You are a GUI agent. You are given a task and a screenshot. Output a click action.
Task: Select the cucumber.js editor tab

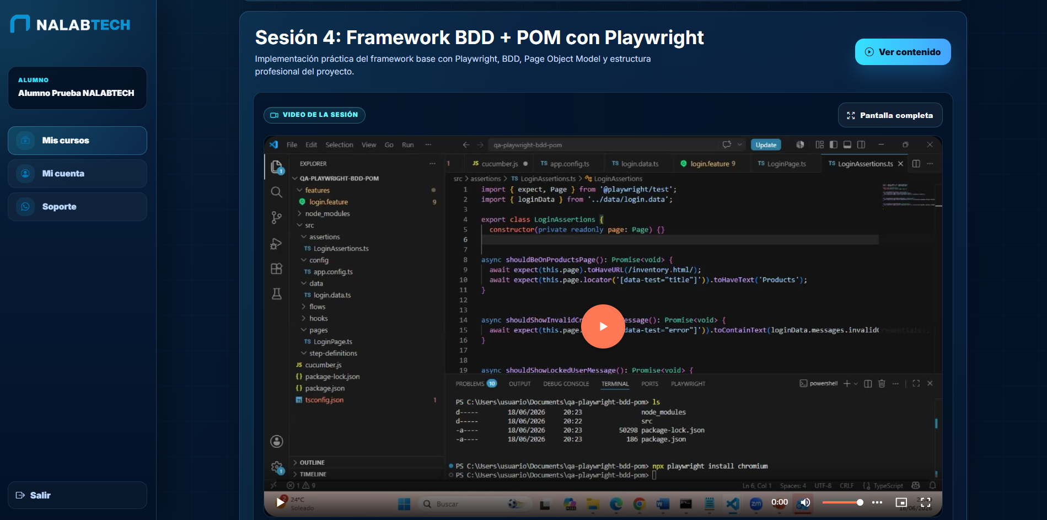500,164
